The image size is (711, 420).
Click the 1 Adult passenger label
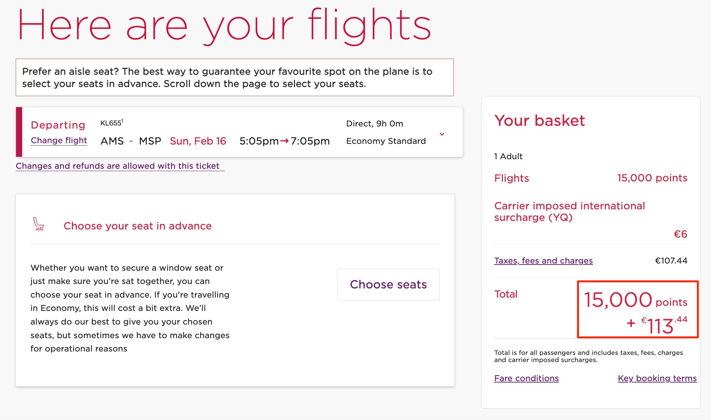[508, 156]
